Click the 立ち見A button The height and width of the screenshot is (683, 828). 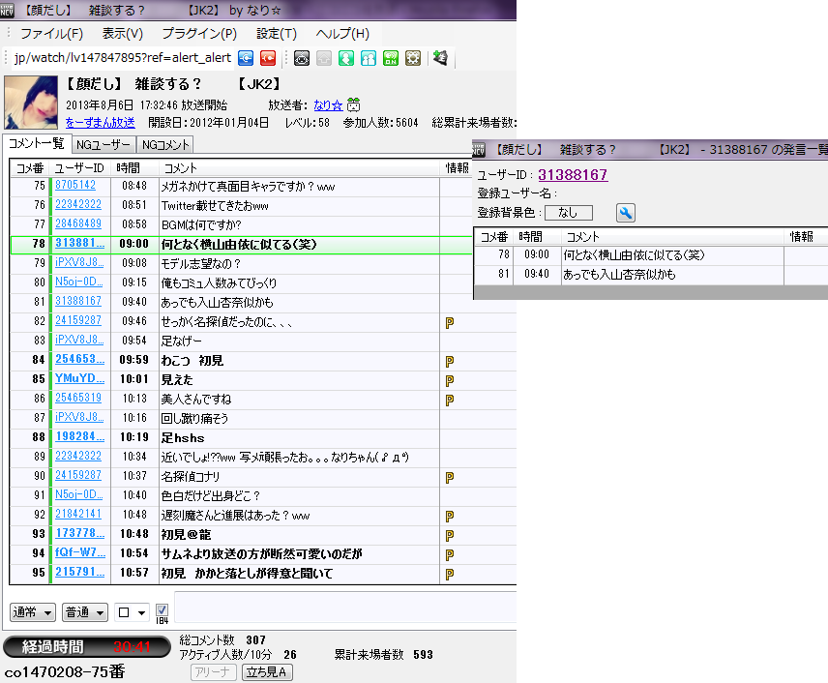[x=267, y=671]
